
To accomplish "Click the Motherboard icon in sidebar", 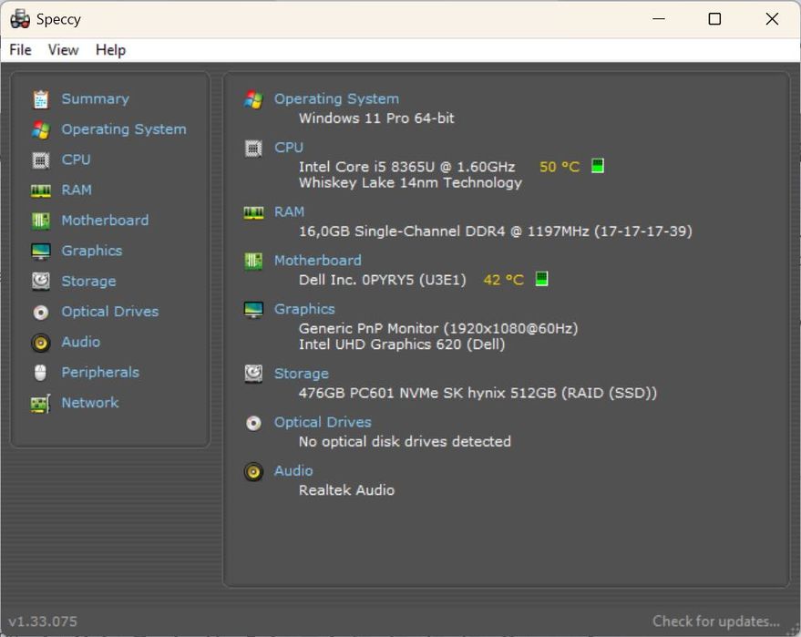I will pyautogui.click(x=41, y=221).
